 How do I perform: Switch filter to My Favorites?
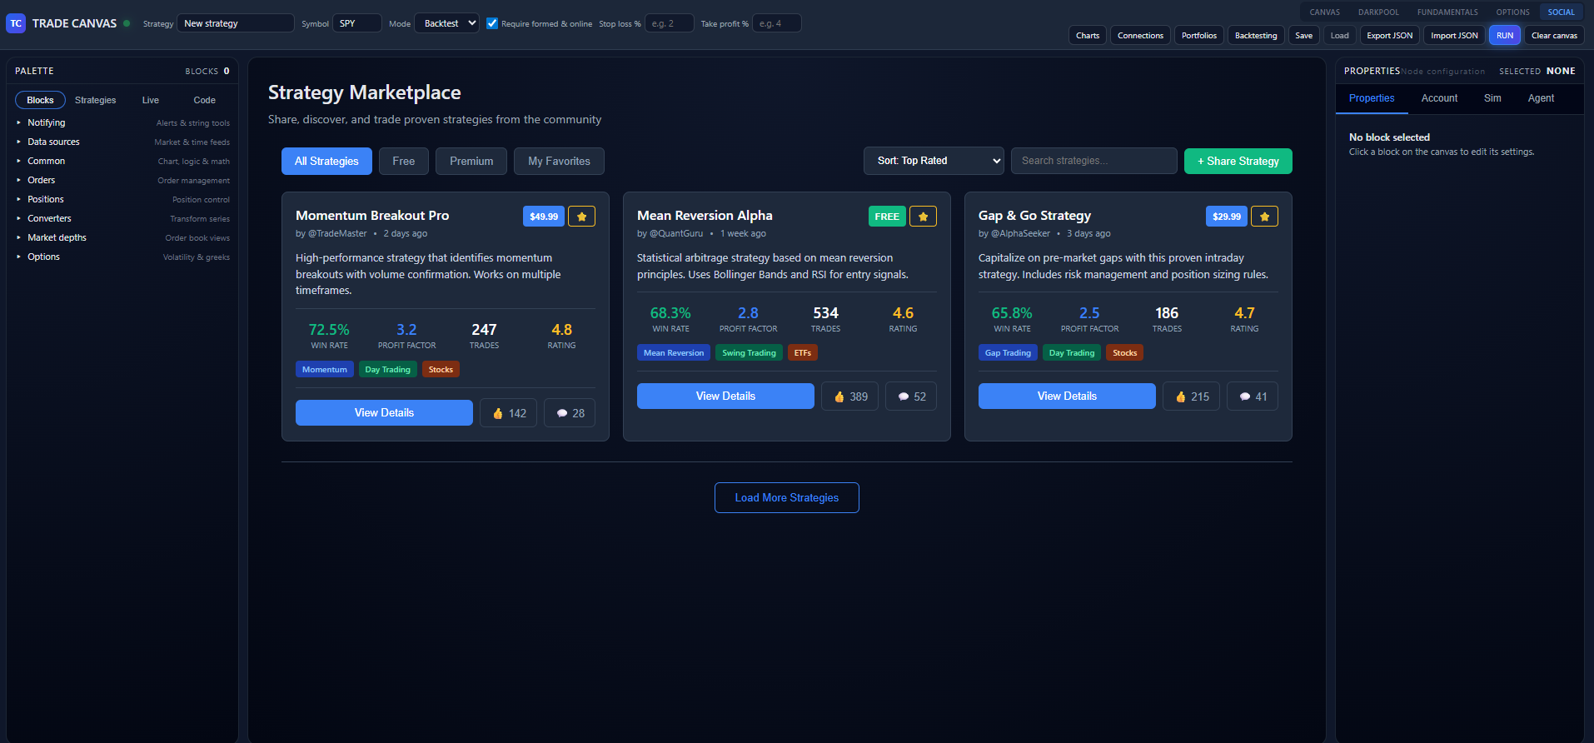coord(559,162)
